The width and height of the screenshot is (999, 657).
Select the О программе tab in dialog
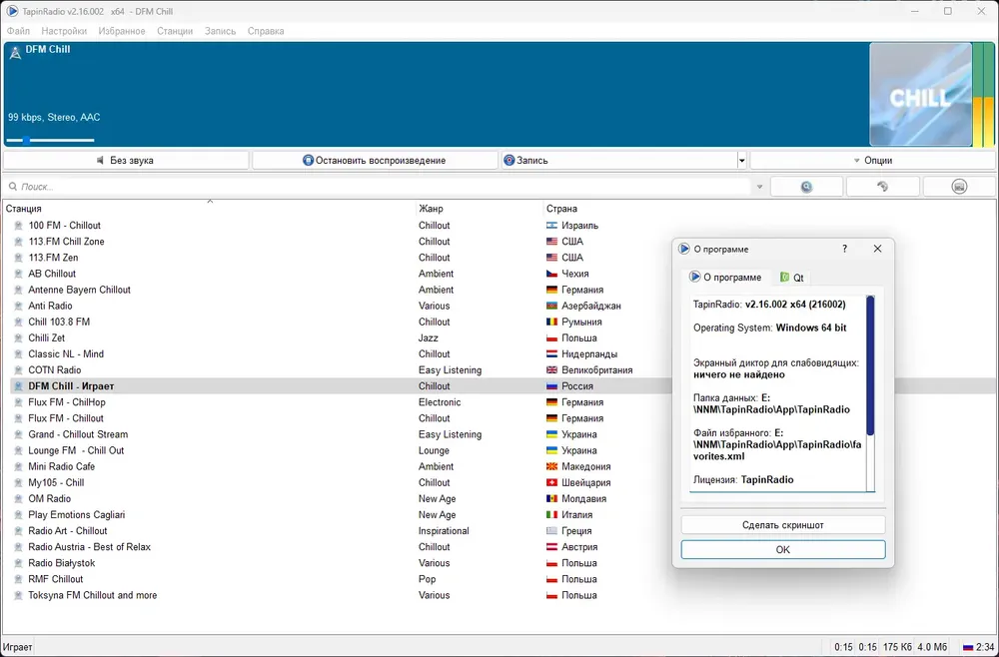coord(726,278)
